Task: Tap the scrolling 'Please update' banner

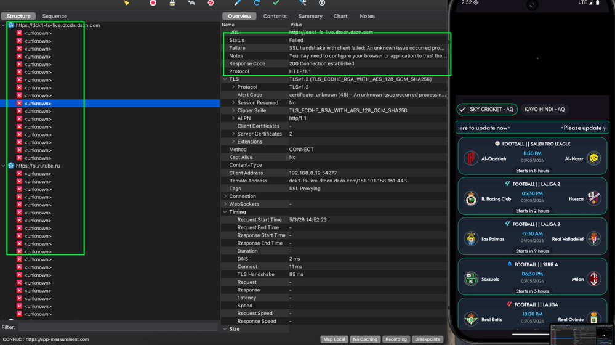Action: tap(533, 128)
